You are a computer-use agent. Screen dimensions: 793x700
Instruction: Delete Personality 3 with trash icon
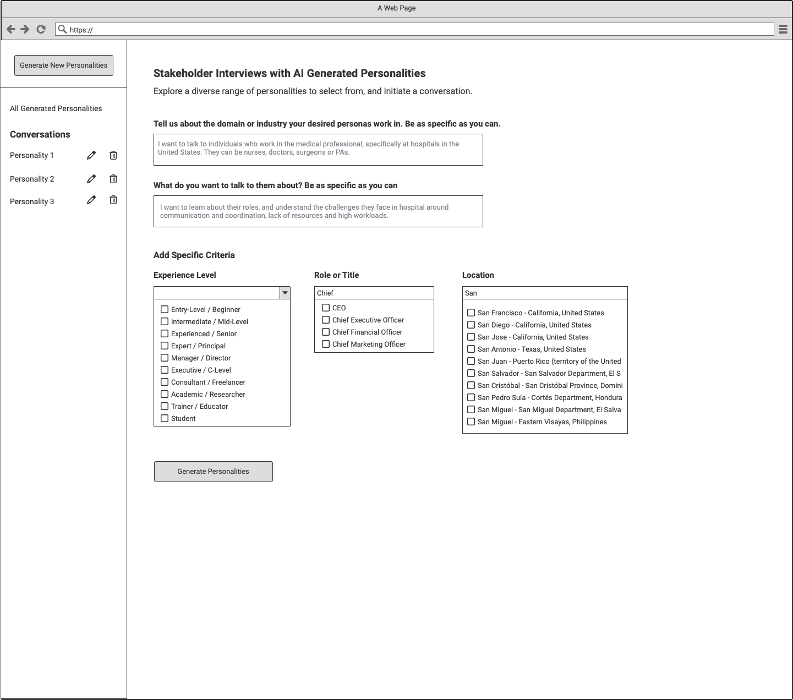pyautogui.click(x=113, y=200)
